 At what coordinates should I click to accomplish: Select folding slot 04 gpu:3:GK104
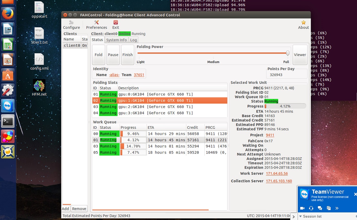(x=160, y=113)
